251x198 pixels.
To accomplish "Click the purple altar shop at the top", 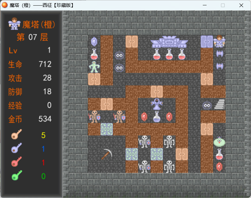I will click(x=169, y=42).
